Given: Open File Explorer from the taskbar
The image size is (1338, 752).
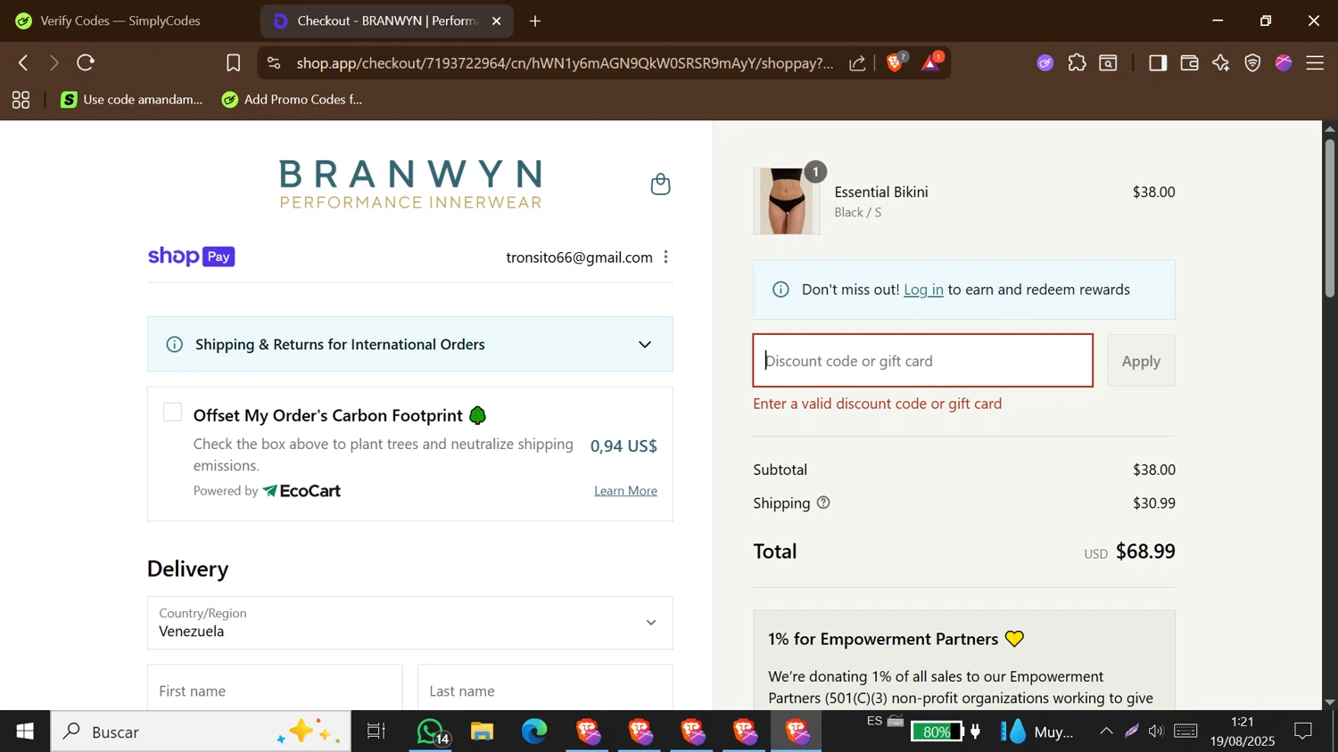Looking at the screenshot, I should tap(483, 732).
